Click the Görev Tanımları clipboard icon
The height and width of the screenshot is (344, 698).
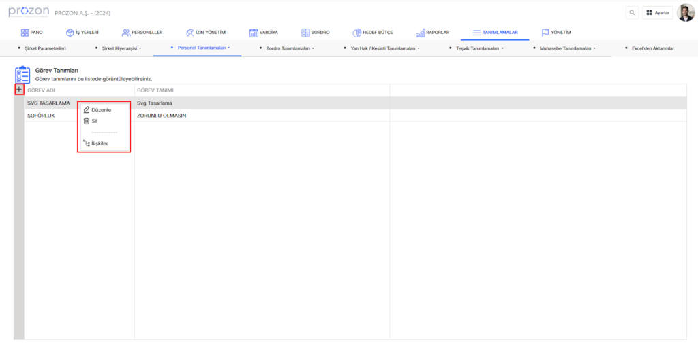(x=22, y=74)
